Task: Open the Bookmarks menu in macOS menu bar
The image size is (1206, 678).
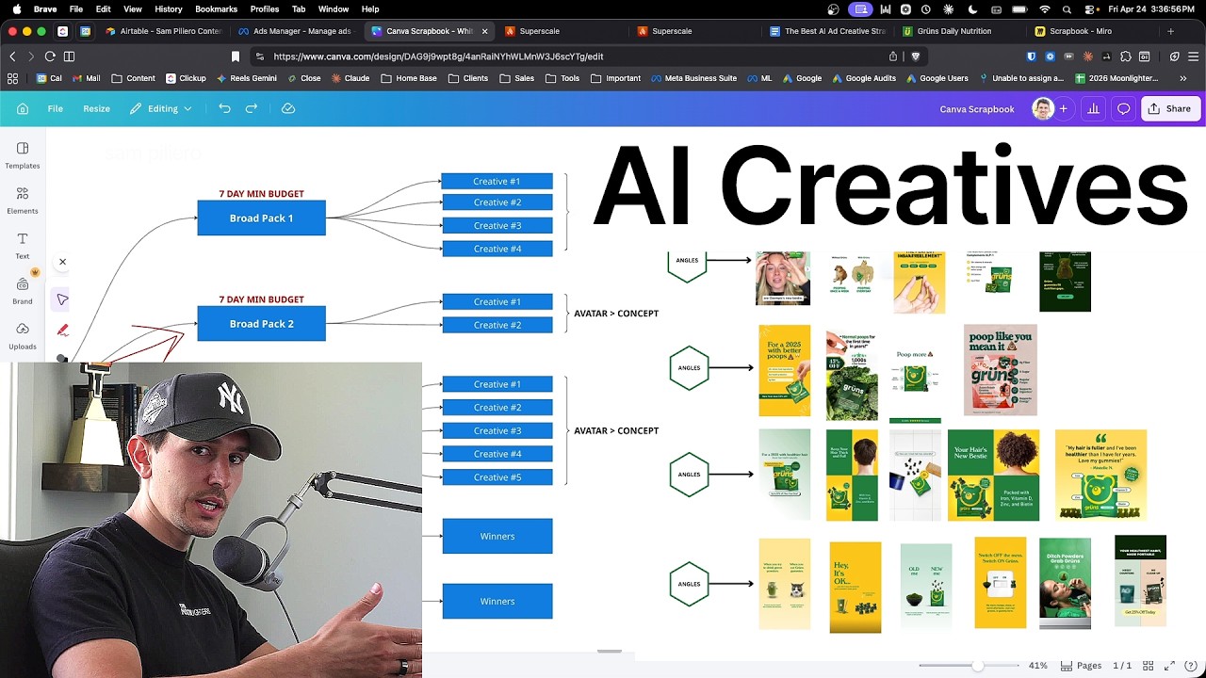Action: (x=216, y=9)
